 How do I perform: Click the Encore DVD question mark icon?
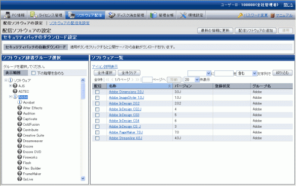tap(20, 152)
